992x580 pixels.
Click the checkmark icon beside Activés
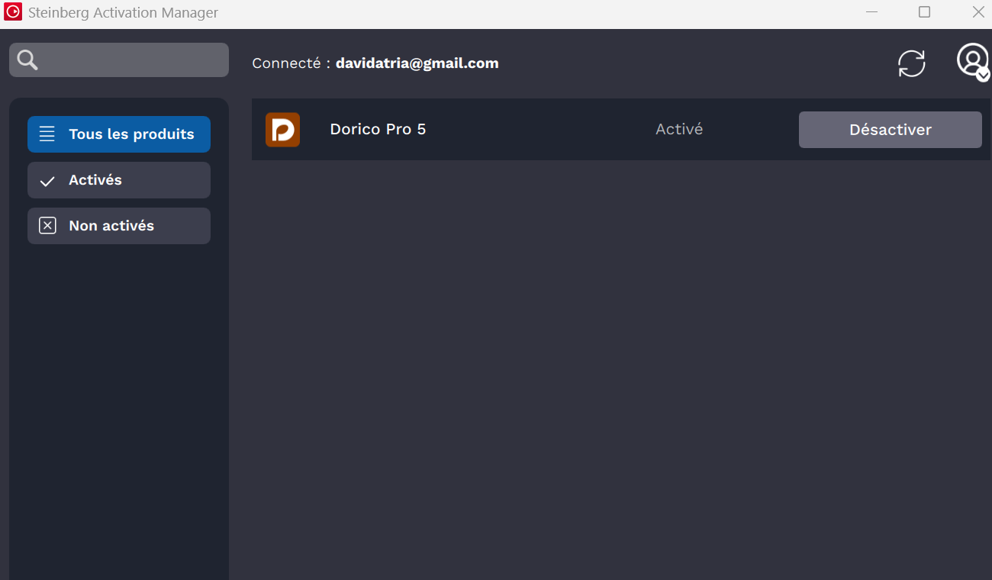[47, 179]
